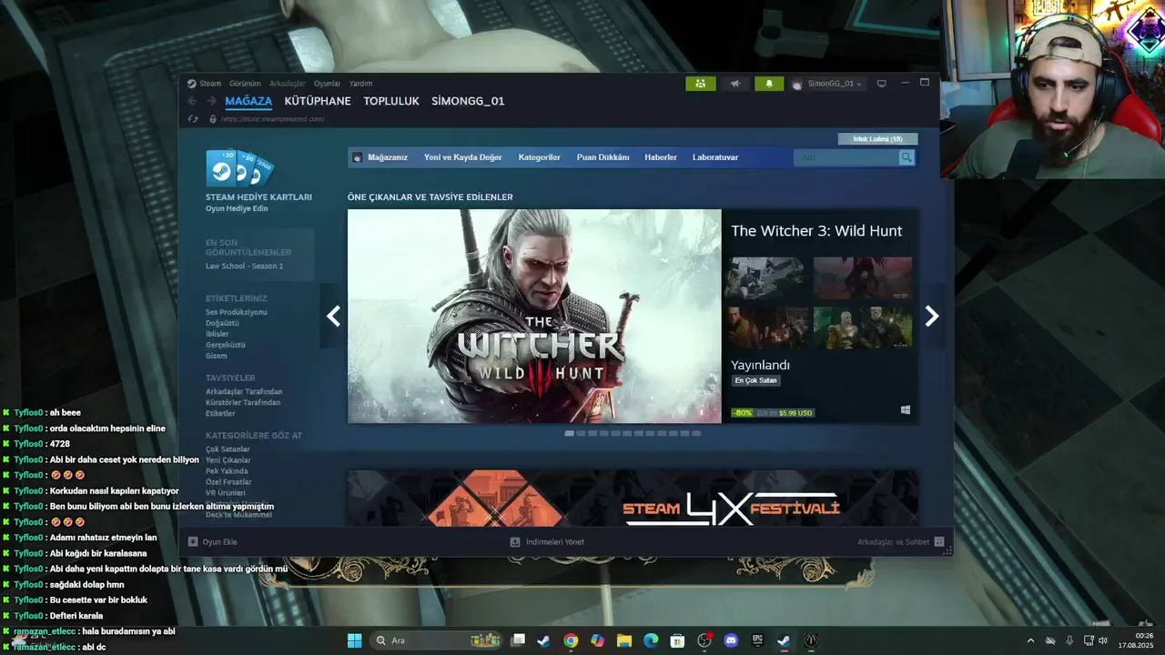Switch to TOPLULUK tab

(x=391, y=101)
